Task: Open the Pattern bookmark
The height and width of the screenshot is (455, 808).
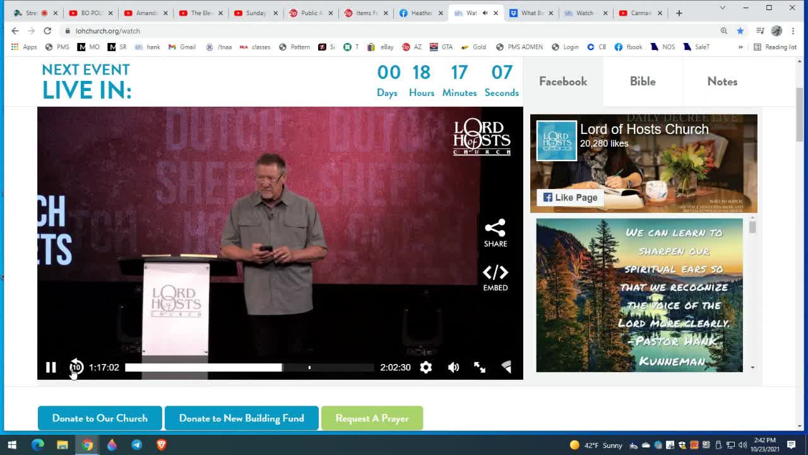Action: [294, 47]
